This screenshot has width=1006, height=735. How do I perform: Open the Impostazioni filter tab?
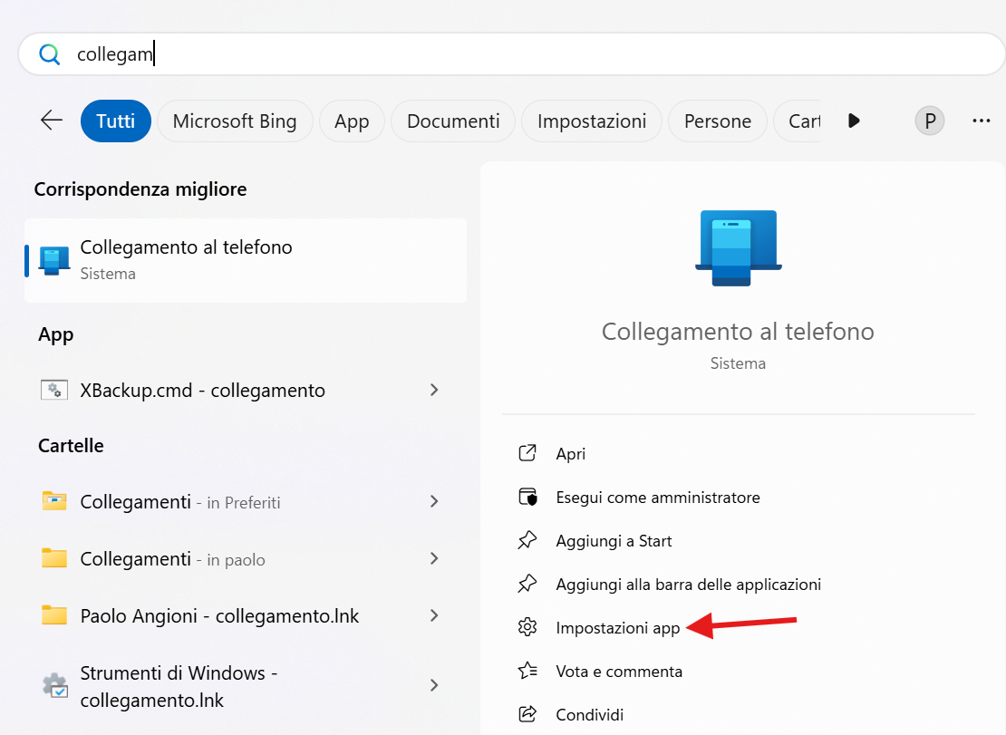pos(592,121)
